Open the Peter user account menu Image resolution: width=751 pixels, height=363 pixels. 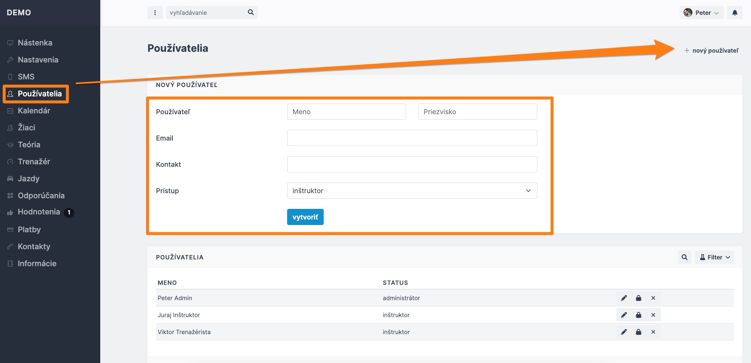click(x=701, y=13)
